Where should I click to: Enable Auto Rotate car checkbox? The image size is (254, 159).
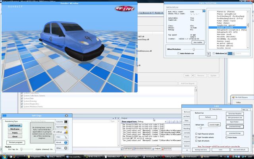(x=178, y=53)
